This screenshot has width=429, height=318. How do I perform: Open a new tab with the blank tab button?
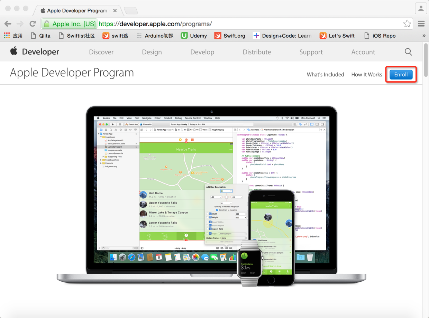pyautogui.click(x=131, y=11)
